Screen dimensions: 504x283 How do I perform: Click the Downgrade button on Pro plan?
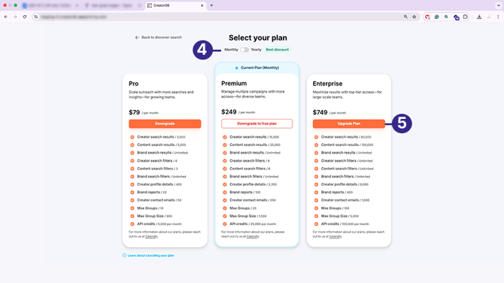pos(165,123)
